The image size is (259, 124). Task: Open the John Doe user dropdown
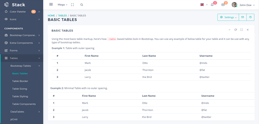243,5
